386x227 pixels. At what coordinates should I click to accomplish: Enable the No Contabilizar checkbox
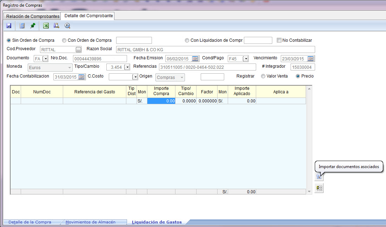pos(279,40)
